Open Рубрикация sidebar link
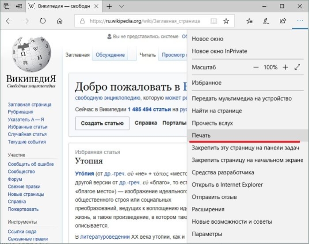 [20, 112]
